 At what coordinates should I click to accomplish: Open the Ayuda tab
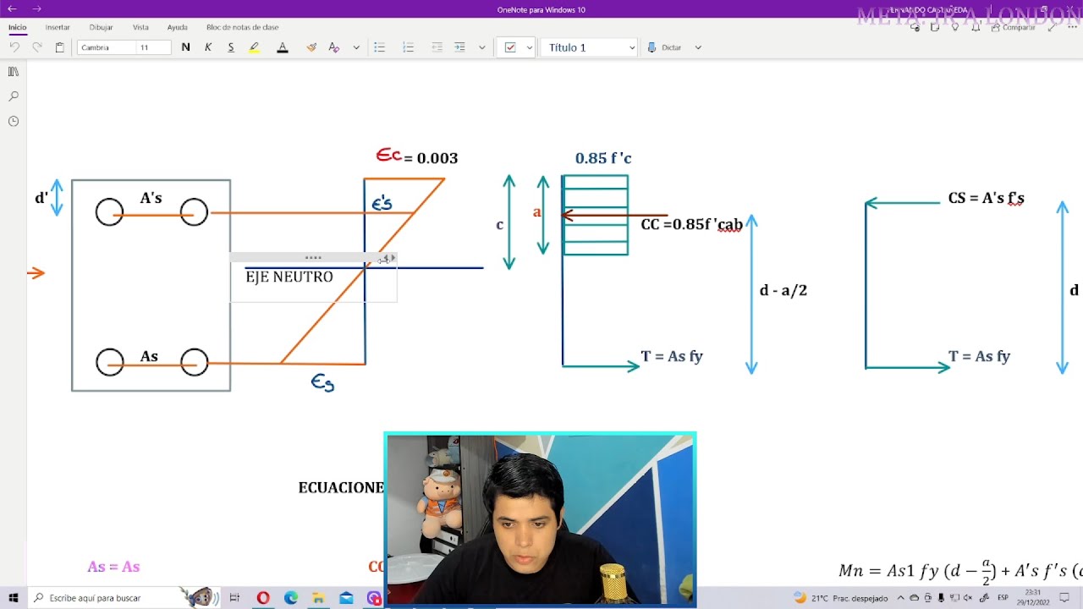point(177,27)
